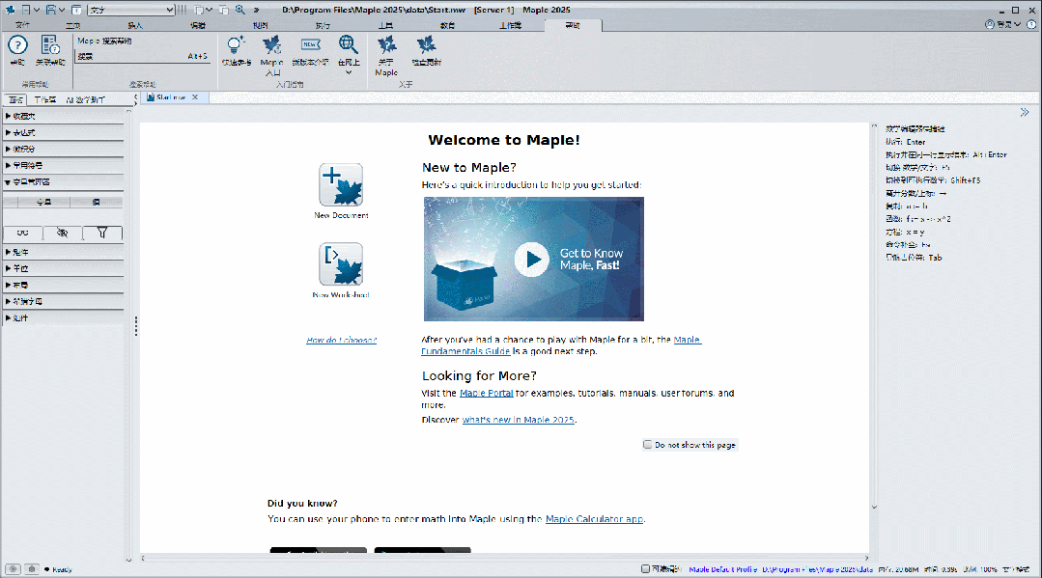Expand the 常用符号 common symbols palette
The height and width of the screenshot is (578, 1042).
(x=63, y=165)
